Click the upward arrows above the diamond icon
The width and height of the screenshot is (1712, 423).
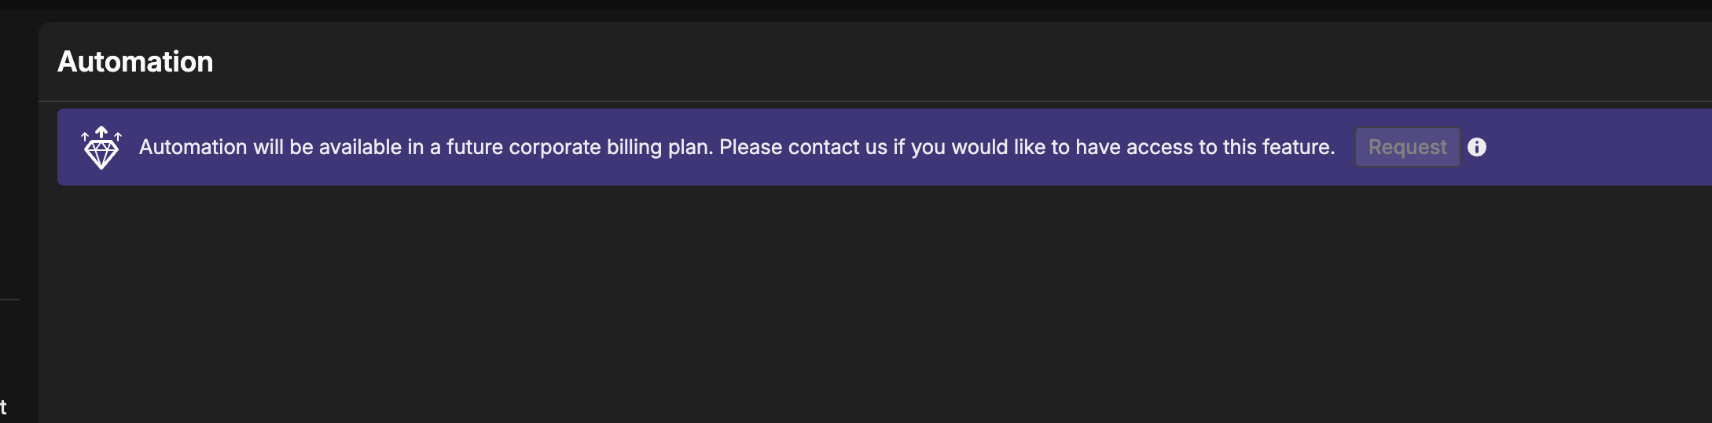pyautogui.click(x=101, y=133)
